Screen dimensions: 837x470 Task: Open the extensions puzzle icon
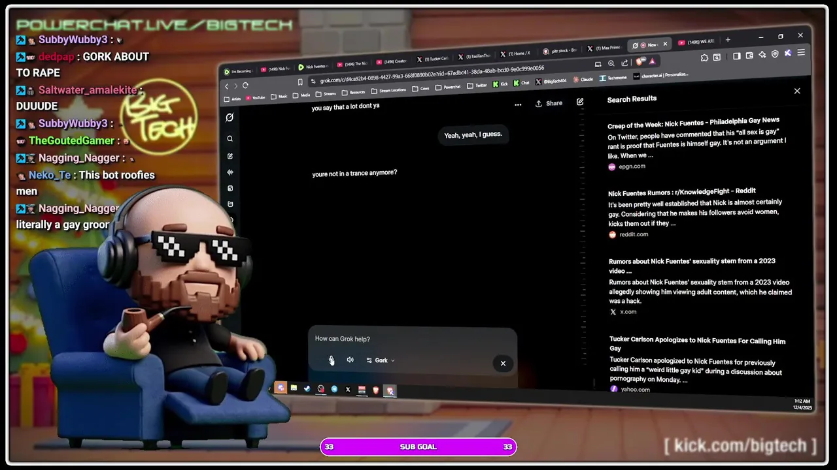(x=704, y=57)
